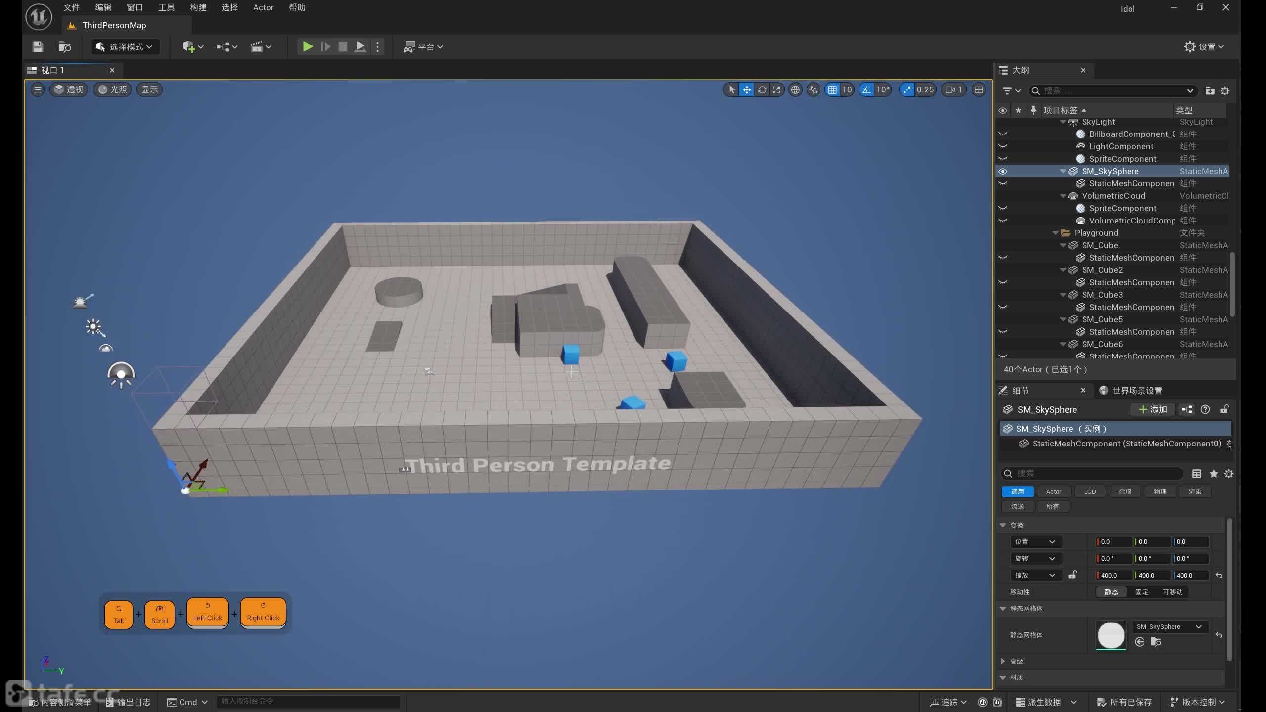Collapse the transform (变换) section
The width and height of the screenshot is (1266, 712).
[1003, 525]
